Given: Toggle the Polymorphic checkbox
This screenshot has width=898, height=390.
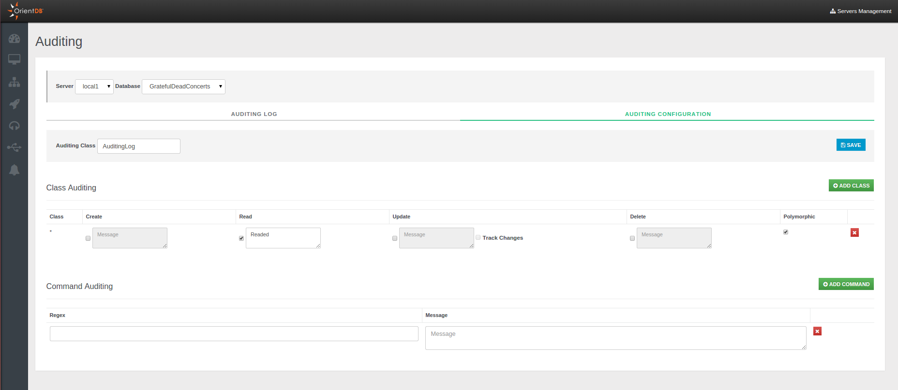Looking at the screenshot, I should click(x=786, y=232).
